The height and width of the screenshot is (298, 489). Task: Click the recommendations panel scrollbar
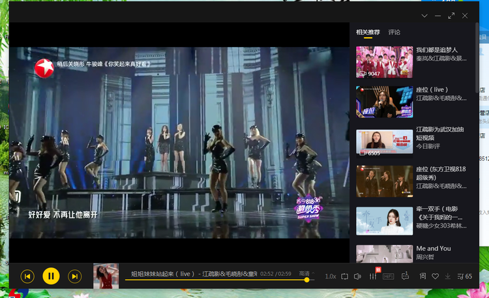pos(477,58)
